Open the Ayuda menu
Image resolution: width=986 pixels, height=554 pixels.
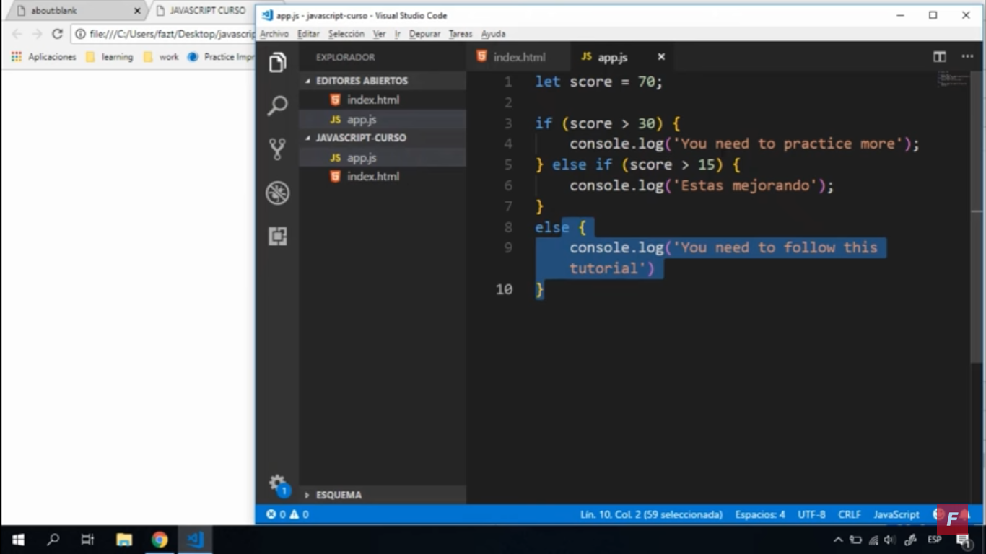pyautogui.click(x=493, y=34)
